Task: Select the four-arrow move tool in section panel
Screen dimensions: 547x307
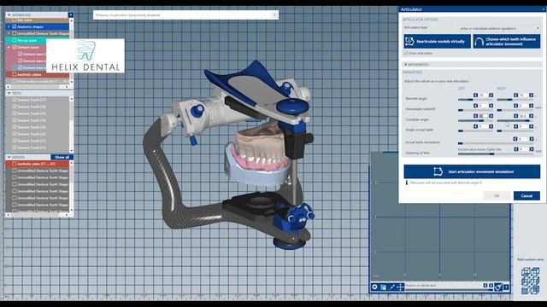Action: pyautogui.click(x=401, y=287)
